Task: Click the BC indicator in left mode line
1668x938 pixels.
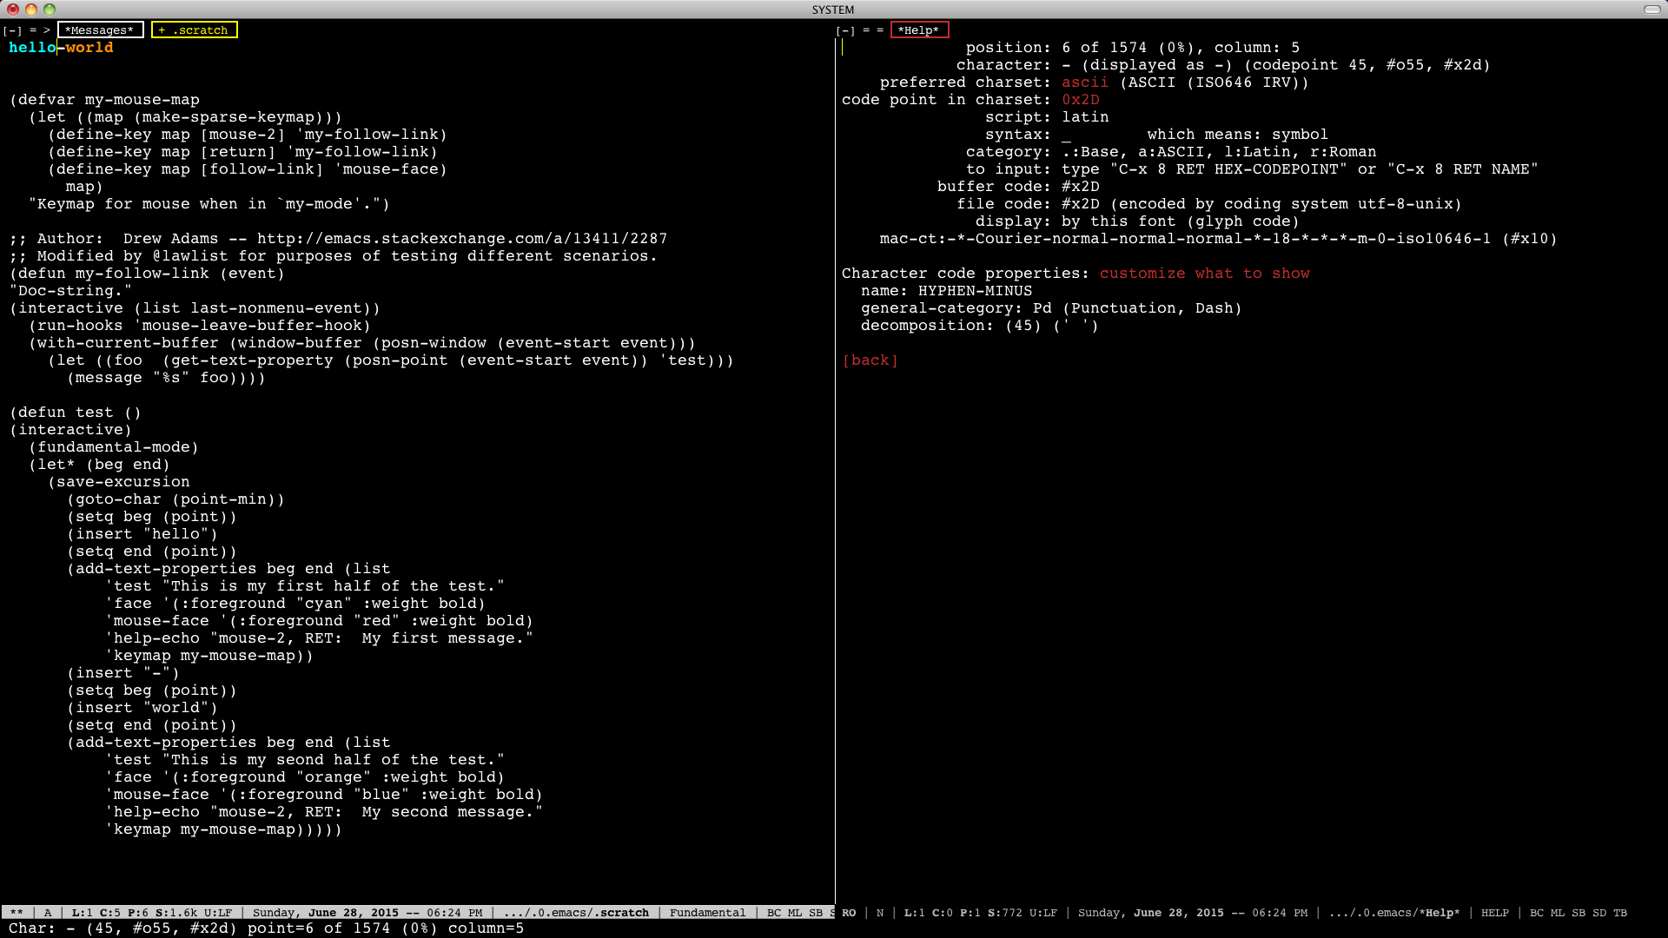Action: coord(774,913)
